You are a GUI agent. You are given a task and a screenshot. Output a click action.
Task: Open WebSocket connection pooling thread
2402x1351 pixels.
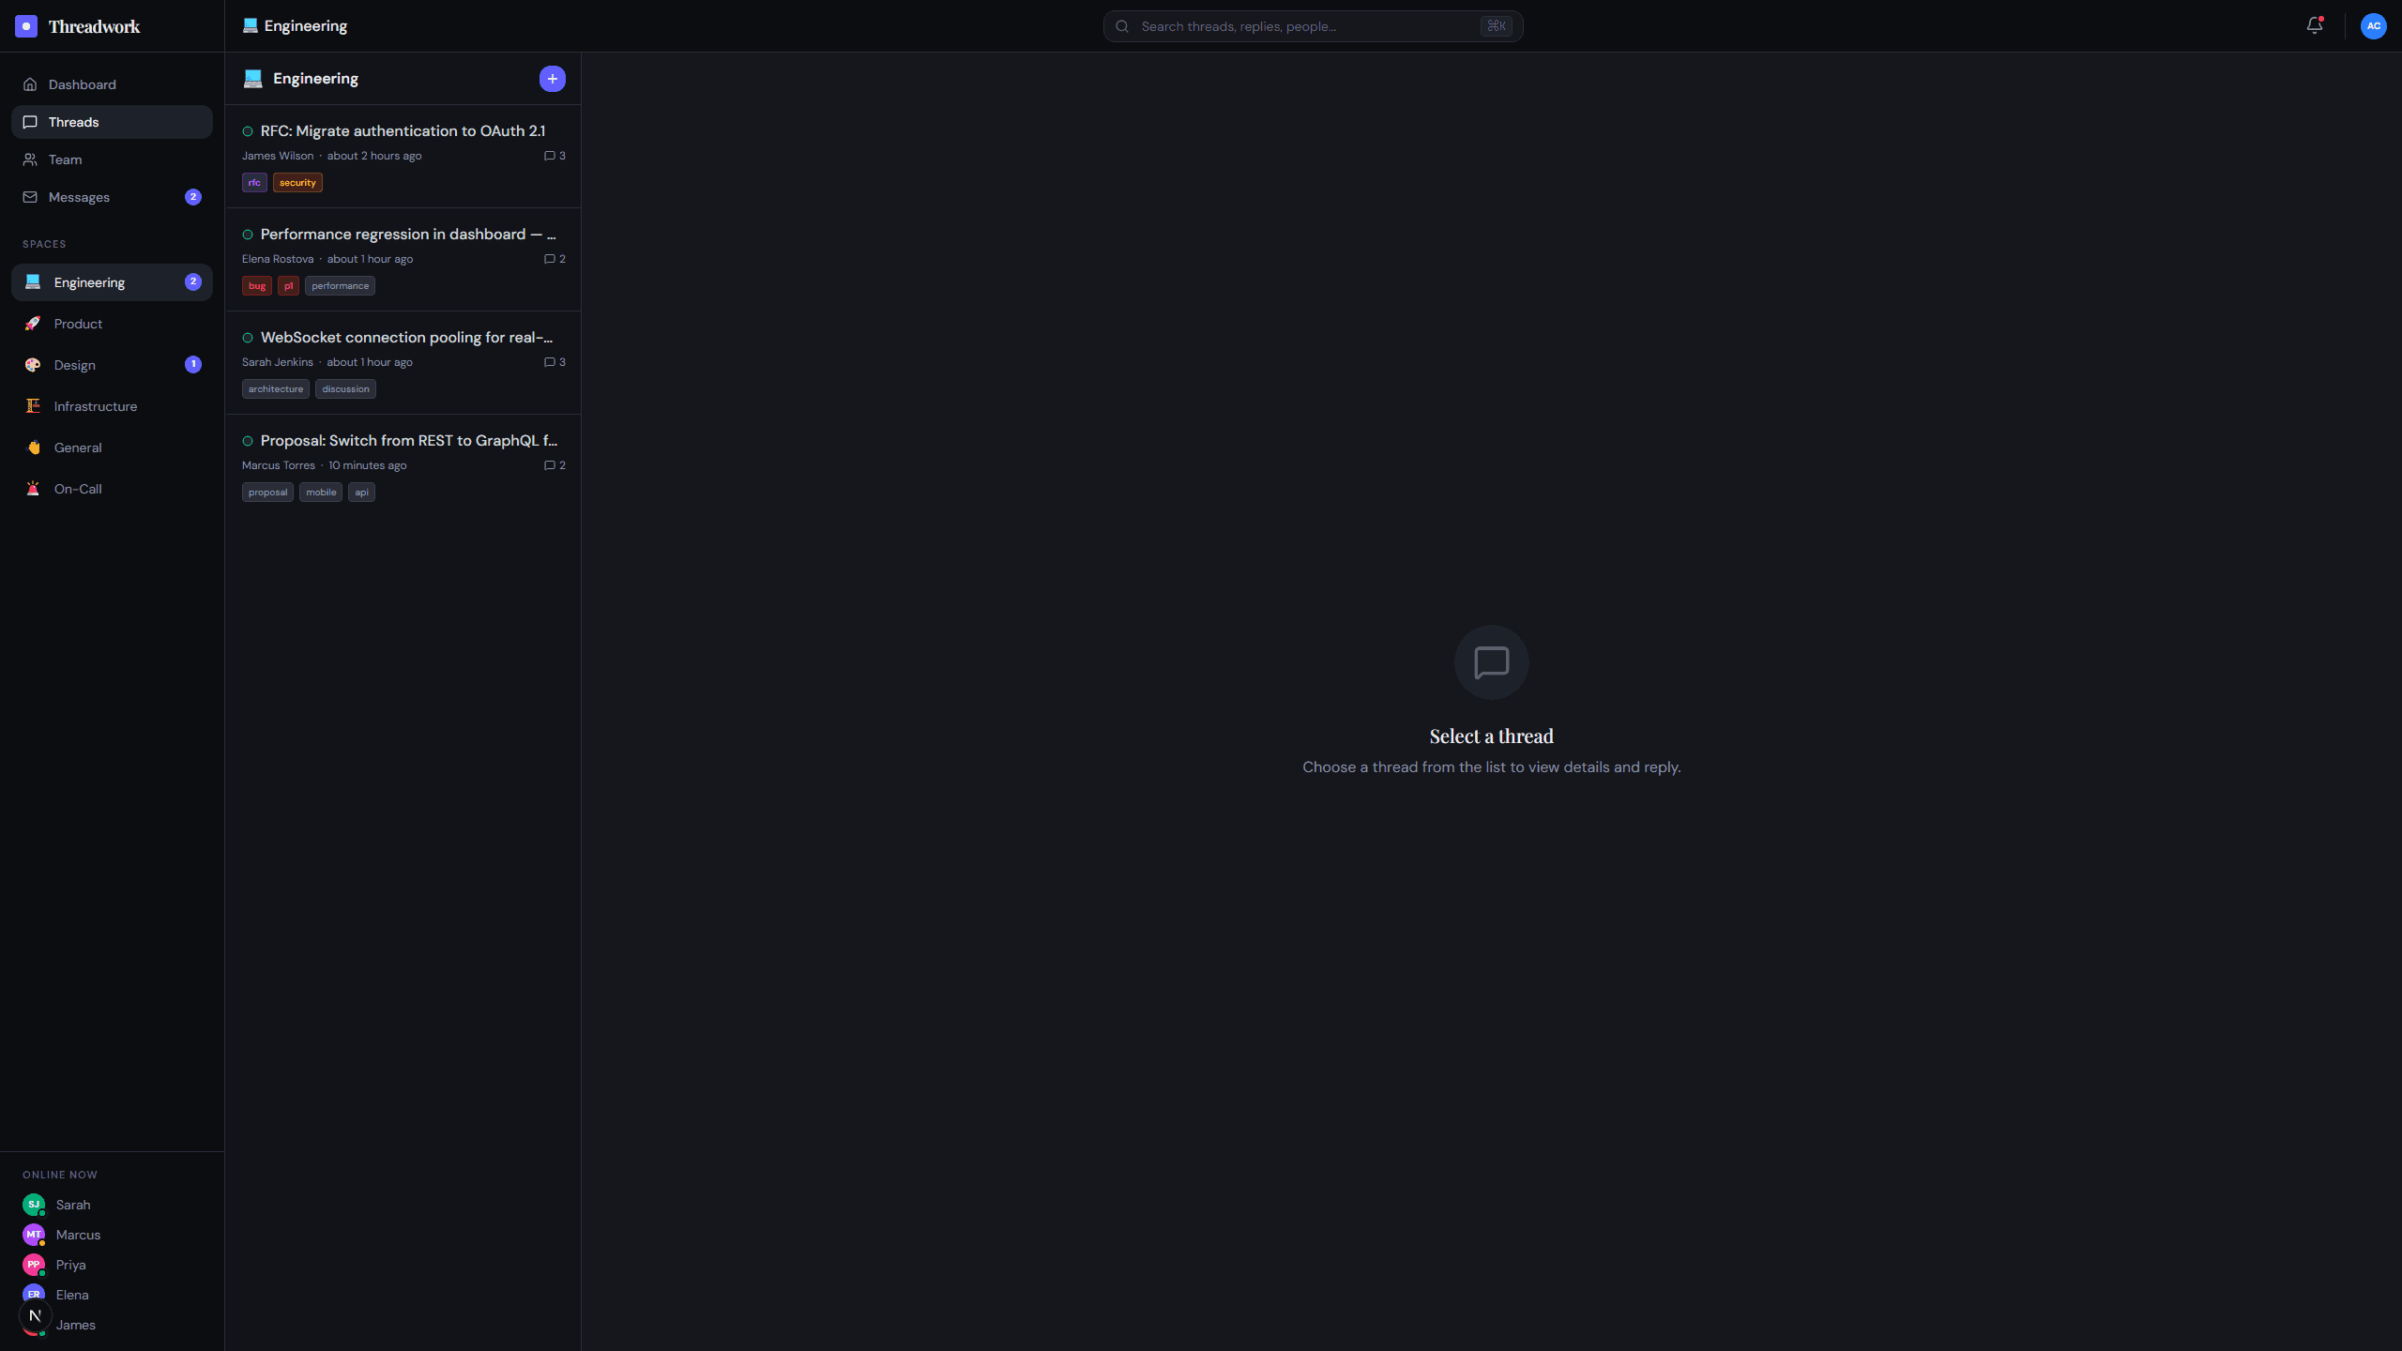point(403,363)
